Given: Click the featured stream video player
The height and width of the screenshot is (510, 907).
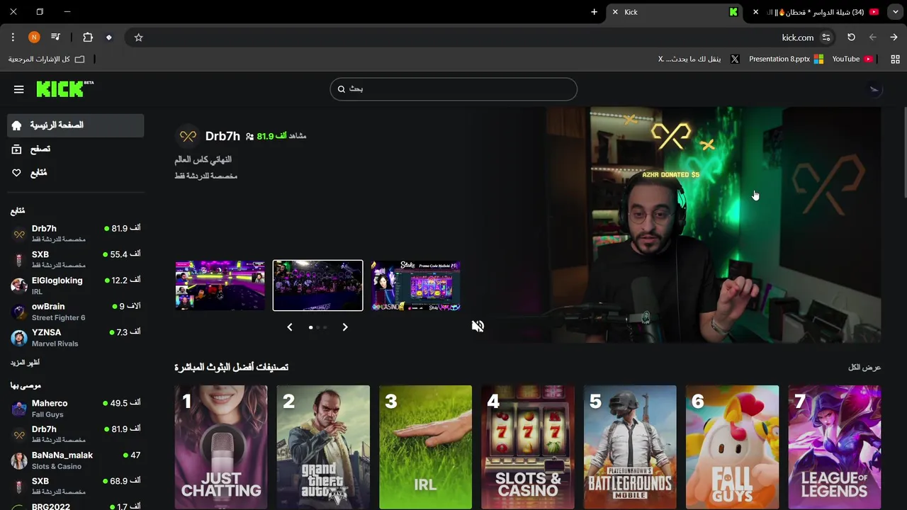Looking at the screenshot, I should (713, 225).
